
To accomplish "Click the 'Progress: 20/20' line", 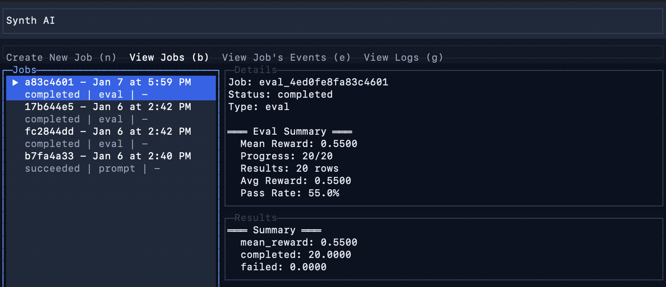I will pos(287,156).
